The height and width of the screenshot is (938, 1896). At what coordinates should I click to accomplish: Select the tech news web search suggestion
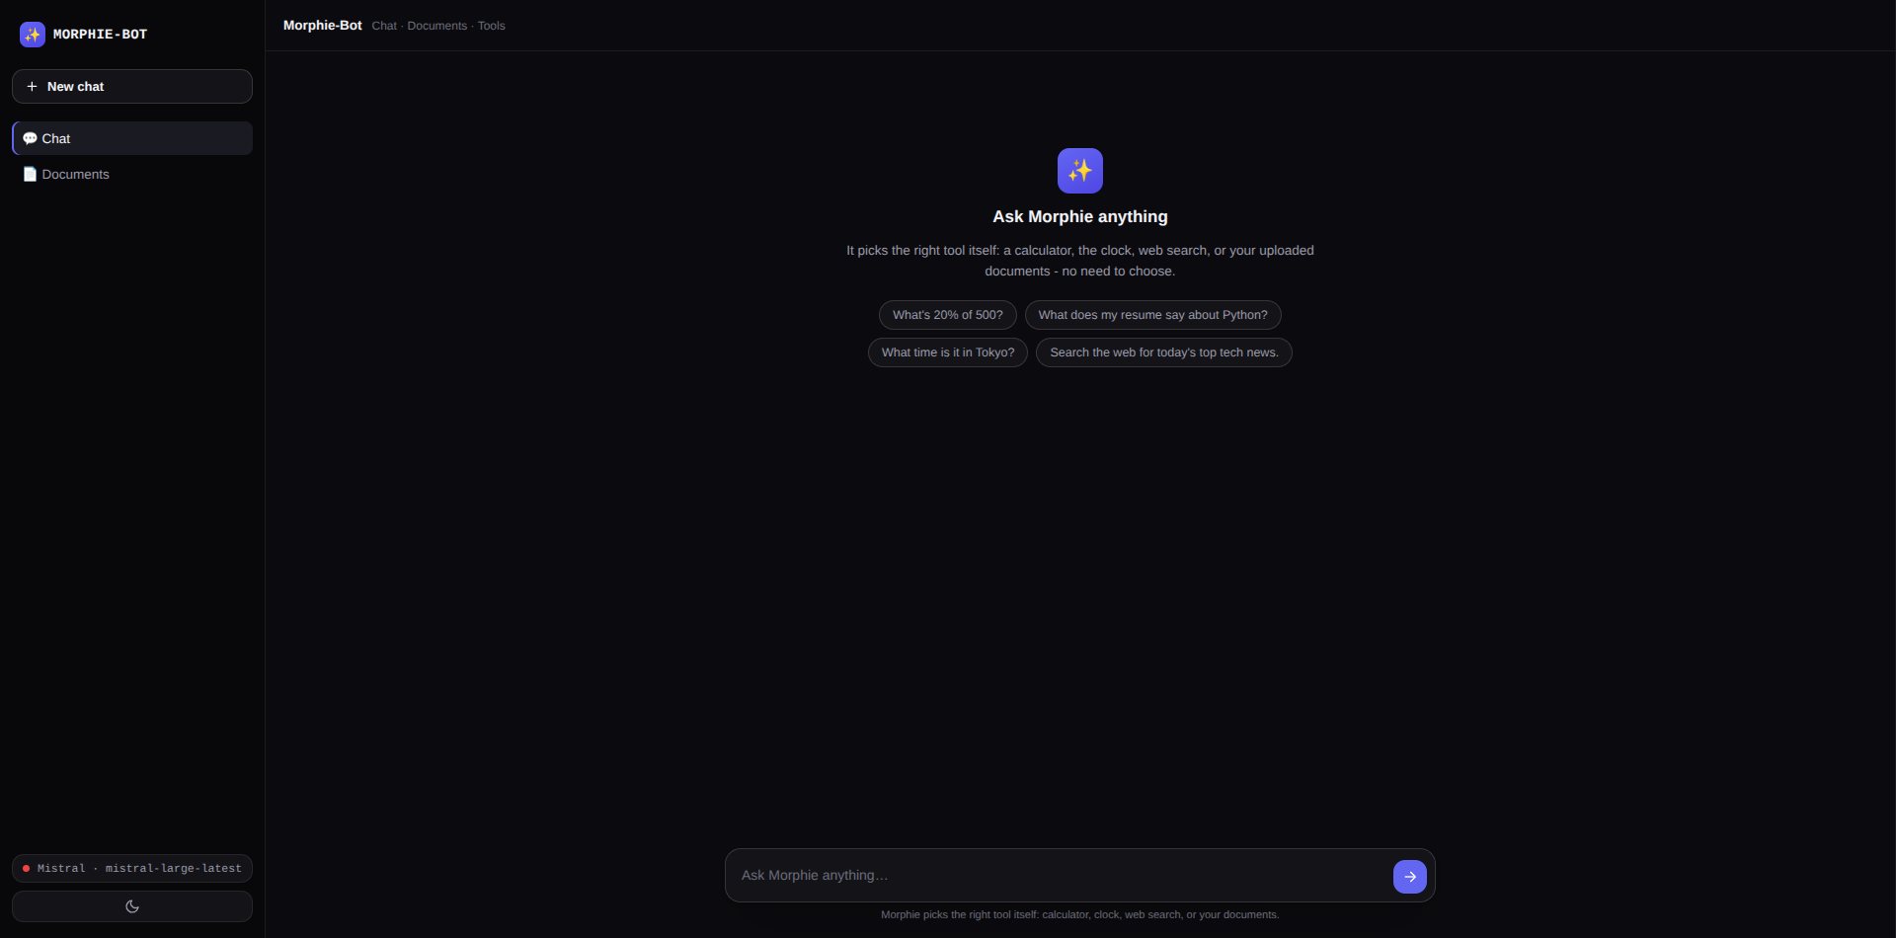[x=1163, y=352]
